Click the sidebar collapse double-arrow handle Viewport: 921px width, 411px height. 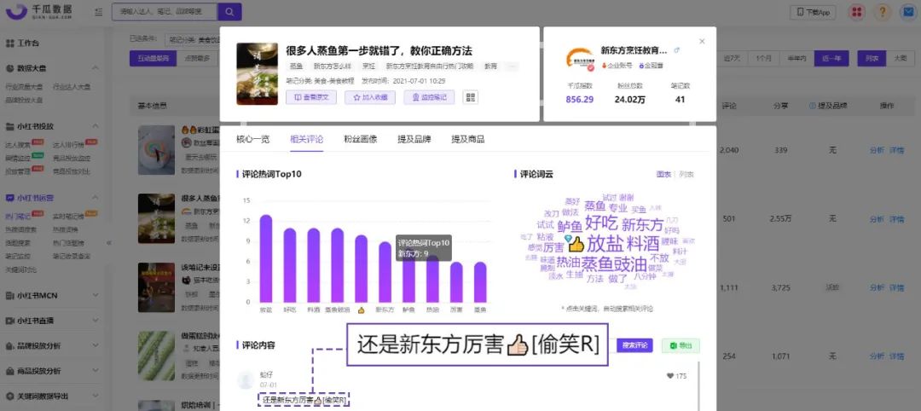pyautogui.click(x=108, y=242)
